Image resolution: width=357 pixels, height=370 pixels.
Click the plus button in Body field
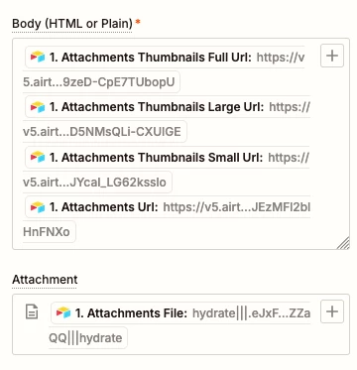coord(332,56)
